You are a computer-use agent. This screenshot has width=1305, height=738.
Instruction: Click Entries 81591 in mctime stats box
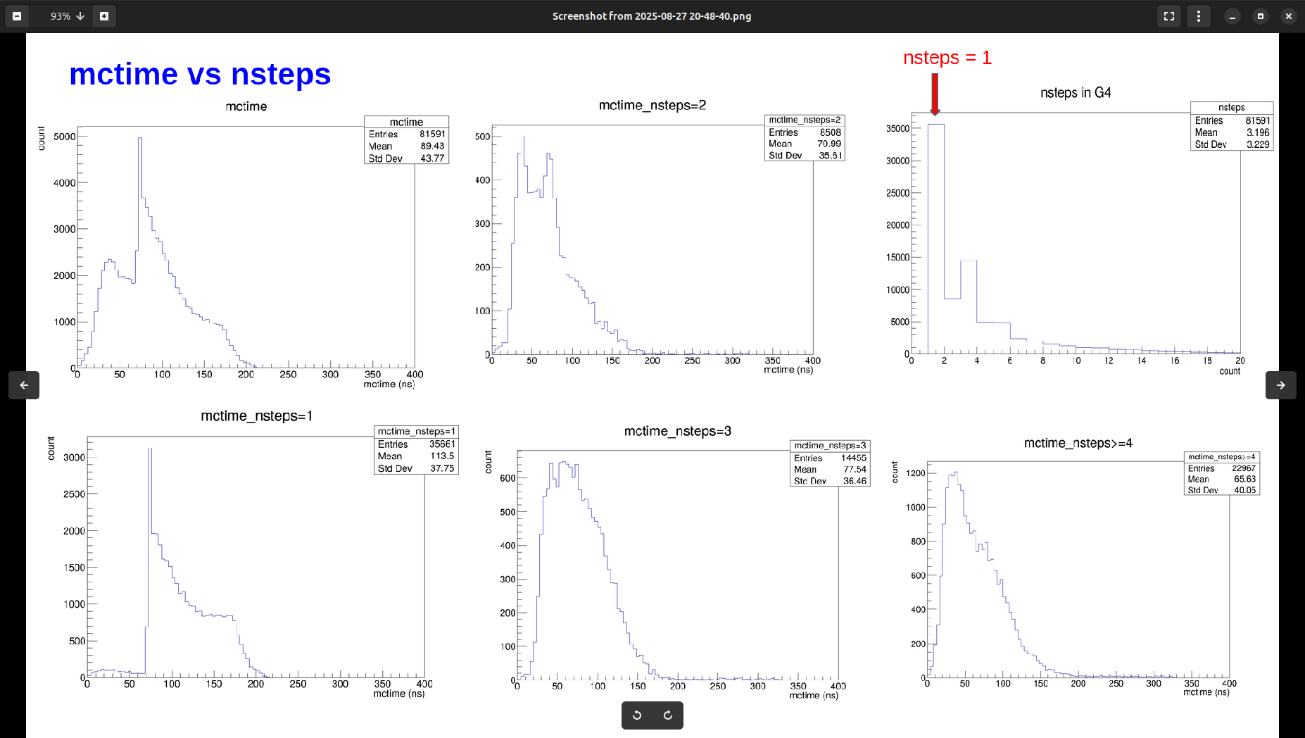(x=407, y=134)
